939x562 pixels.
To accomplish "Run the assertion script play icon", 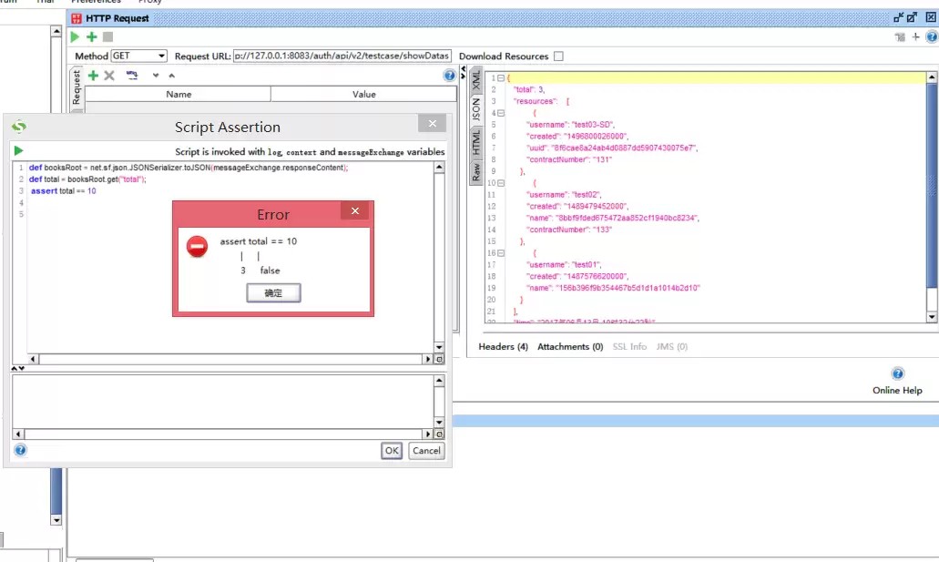I will [18, 151].
